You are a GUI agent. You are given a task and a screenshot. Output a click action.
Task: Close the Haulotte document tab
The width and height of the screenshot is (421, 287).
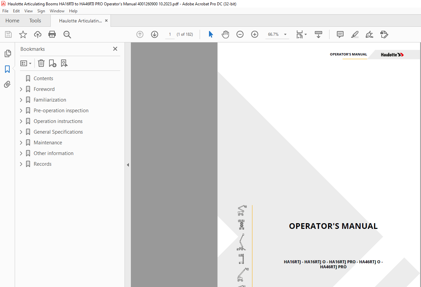click(x=107, y=21)
